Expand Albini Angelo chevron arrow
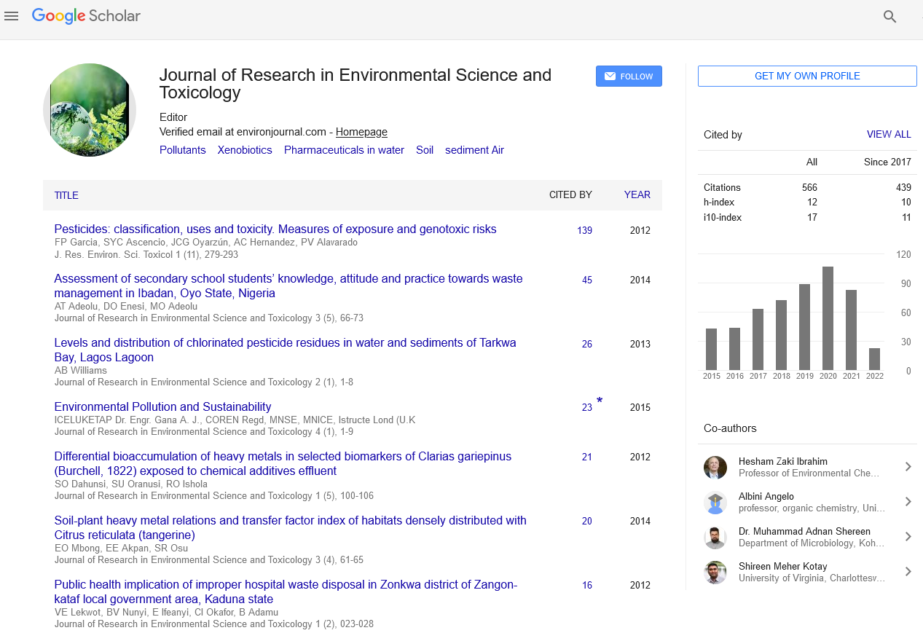923x633 pixels. pyautogui.click(x=908, y=502)
